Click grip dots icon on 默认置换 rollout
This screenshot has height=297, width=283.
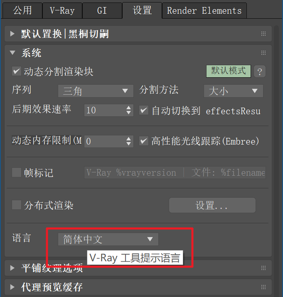pyautogui.click(x=263, y=34)
